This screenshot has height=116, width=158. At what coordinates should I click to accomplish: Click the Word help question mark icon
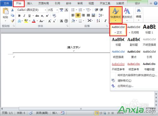[155, 3]
